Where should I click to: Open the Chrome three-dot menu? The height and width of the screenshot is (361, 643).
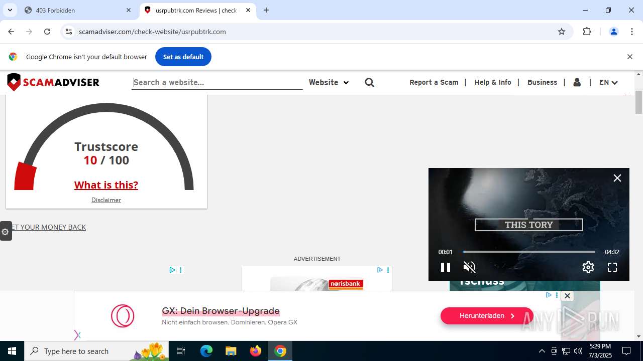pyautogui.click(x=632, y=32)
